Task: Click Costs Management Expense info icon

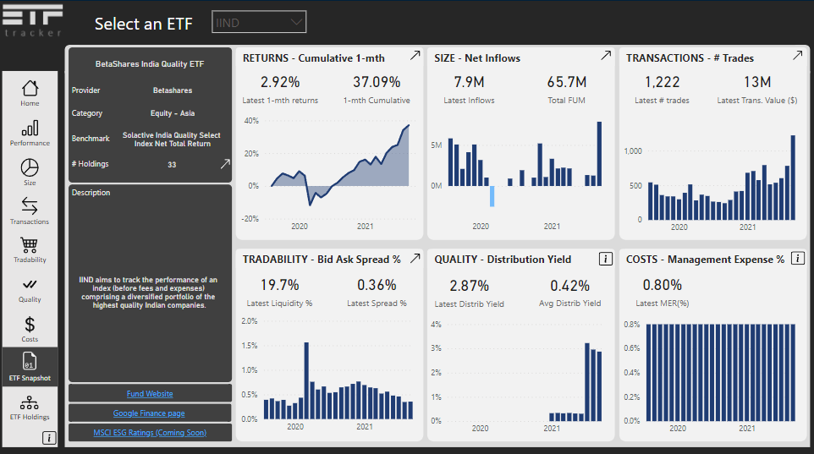Action: [x=798, y=258]
